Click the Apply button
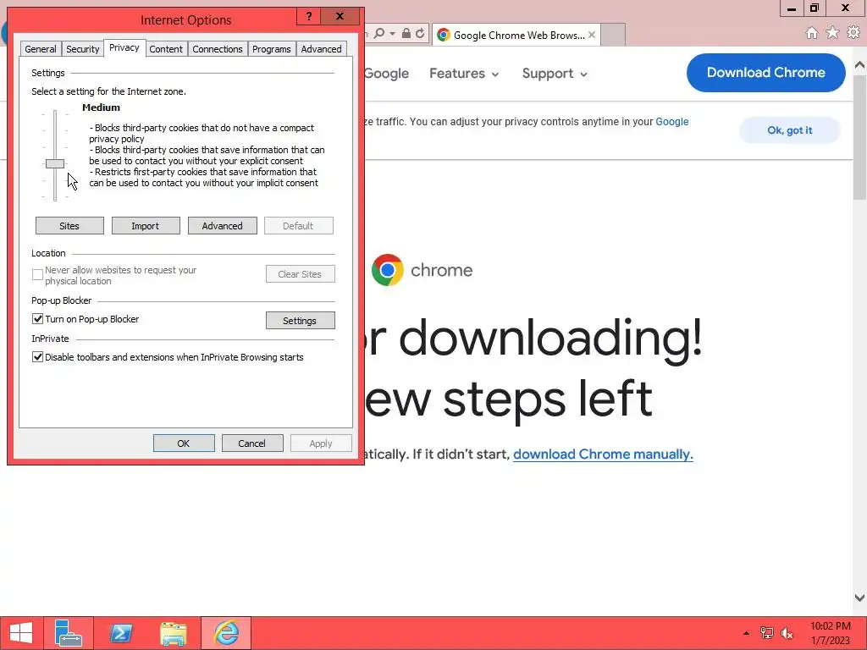The width and height of the screenshot is (867, 650). 321,443
